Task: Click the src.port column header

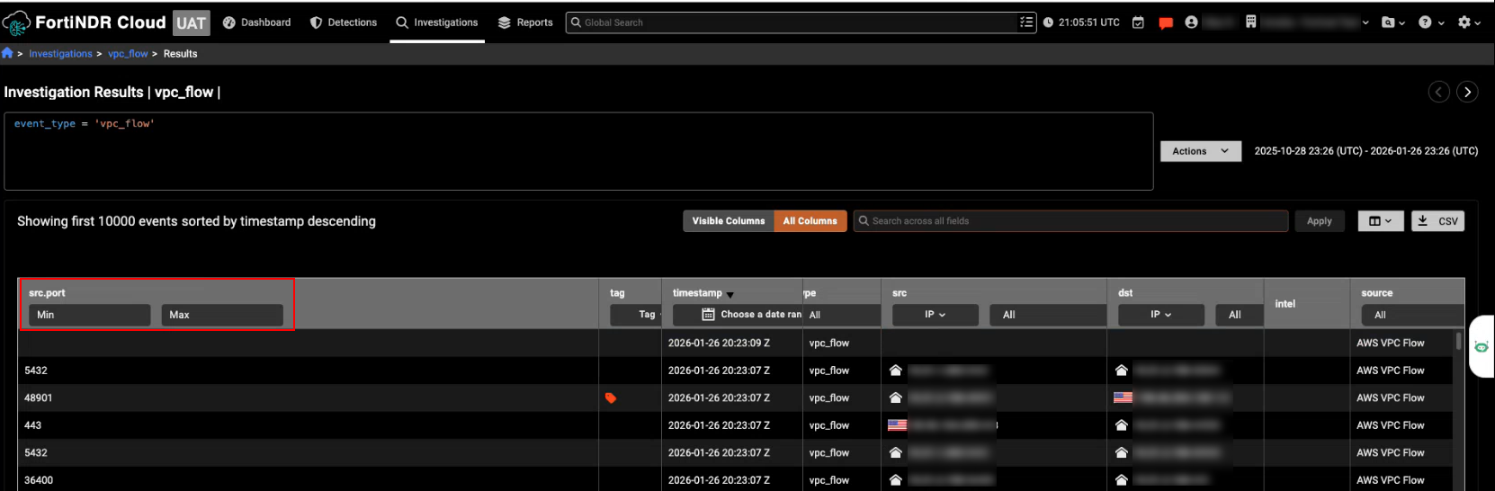Action: (47, 293)
